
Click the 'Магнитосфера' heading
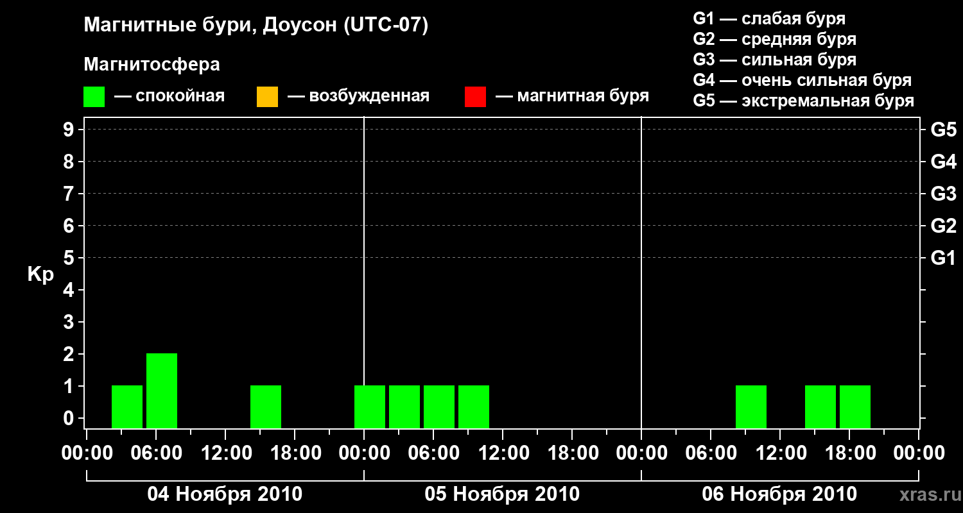(x=152, y=65)
